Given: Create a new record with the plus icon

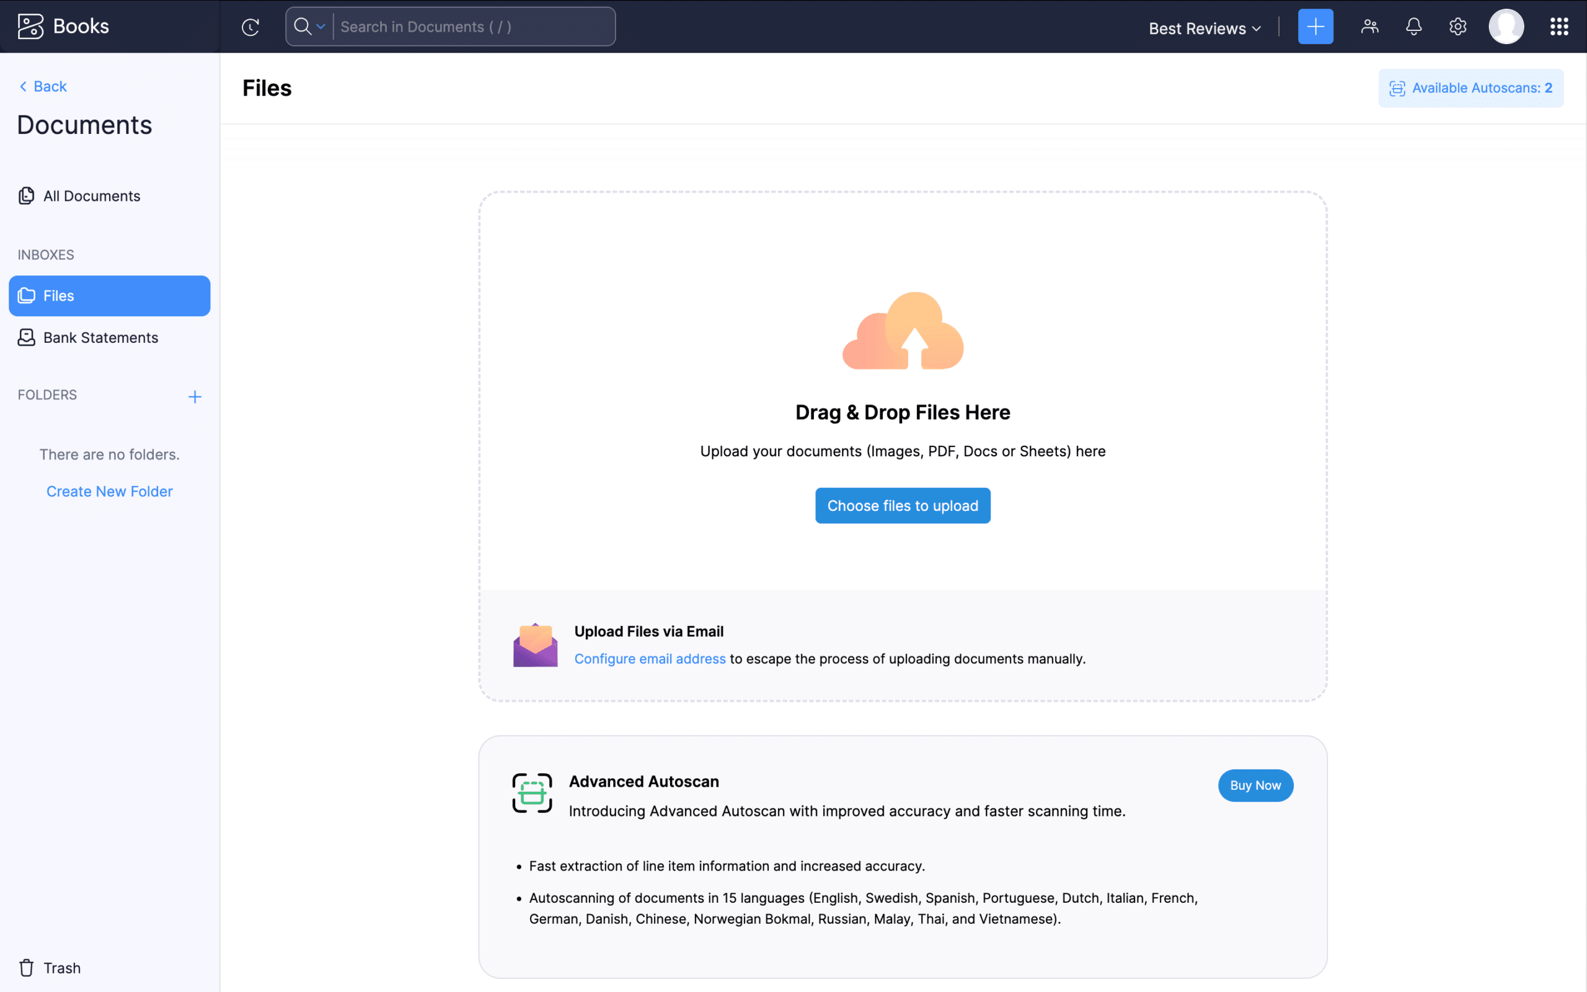Looking at the screenshot, I should tap(1315, 26).
